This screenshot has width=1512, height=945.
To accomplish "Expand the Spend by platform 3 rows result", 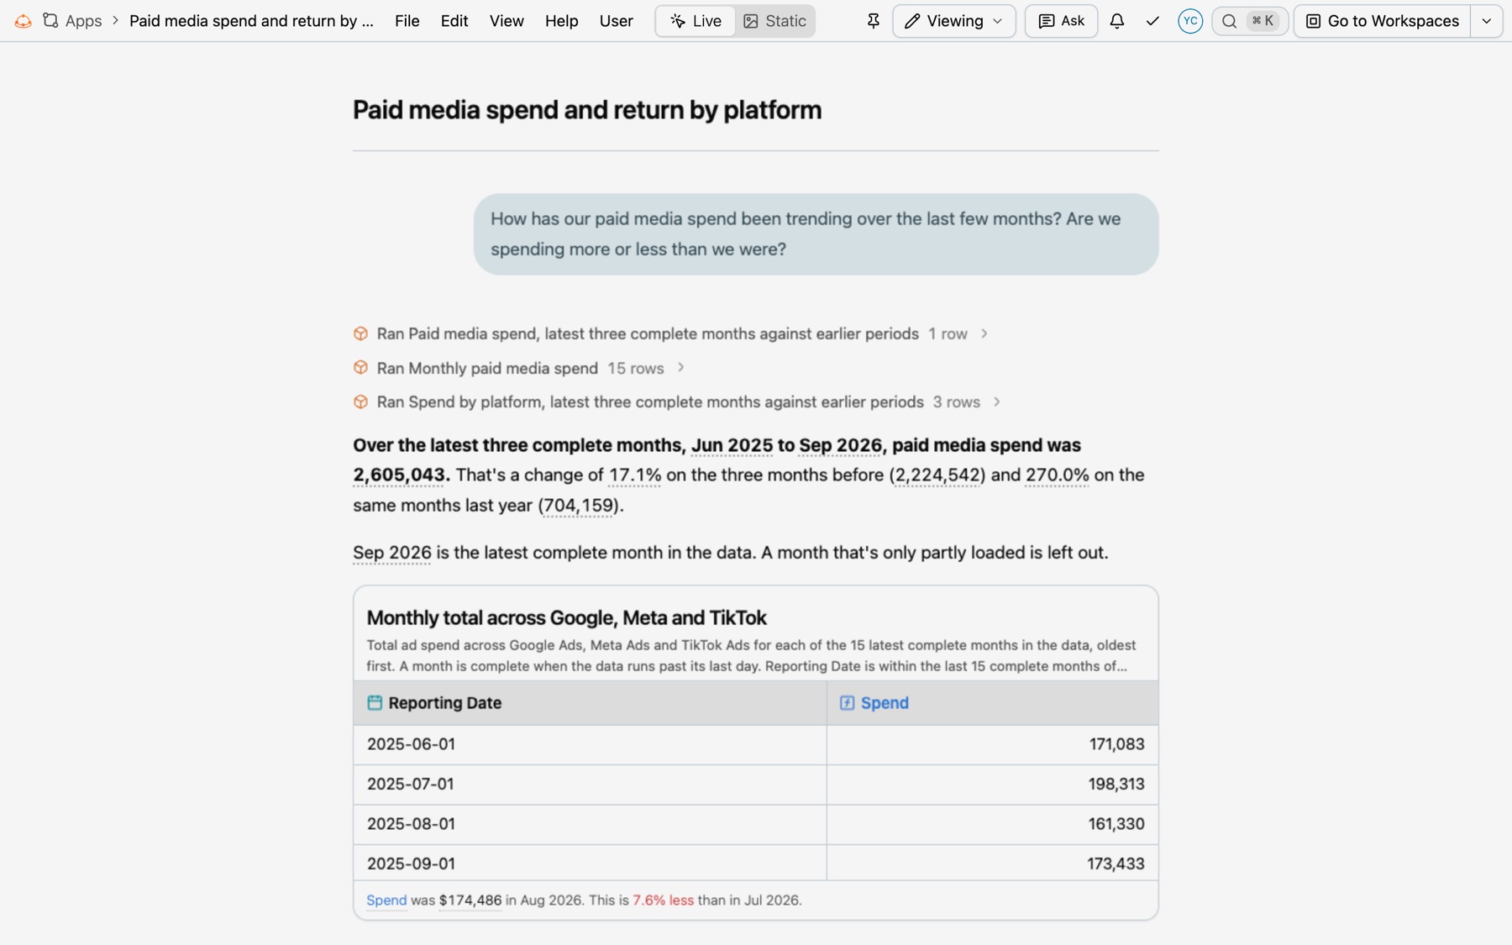I will 997,402.
